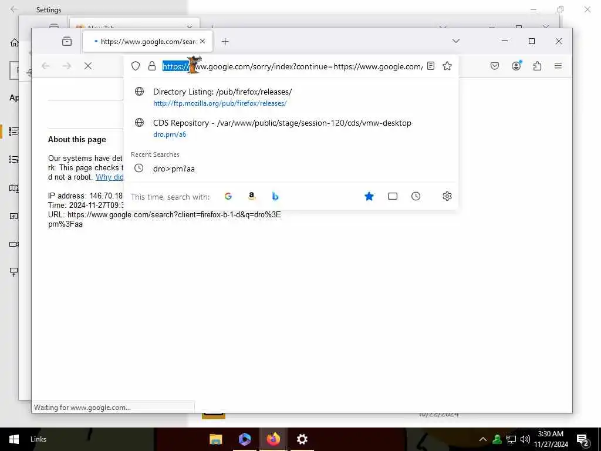The image size is (601, 451).
Task: Open Links toolbar on taskbar
Action: point(38,439)
